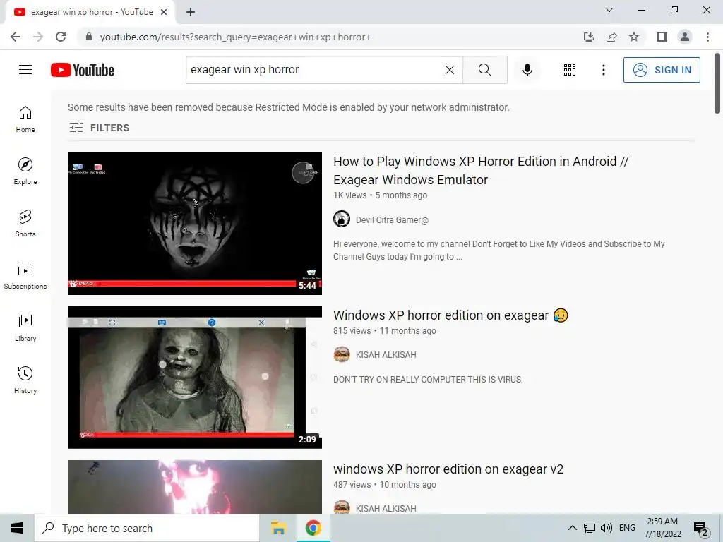Open the Chrome three-dot menu
723x542 pixels.
point(707,37)
